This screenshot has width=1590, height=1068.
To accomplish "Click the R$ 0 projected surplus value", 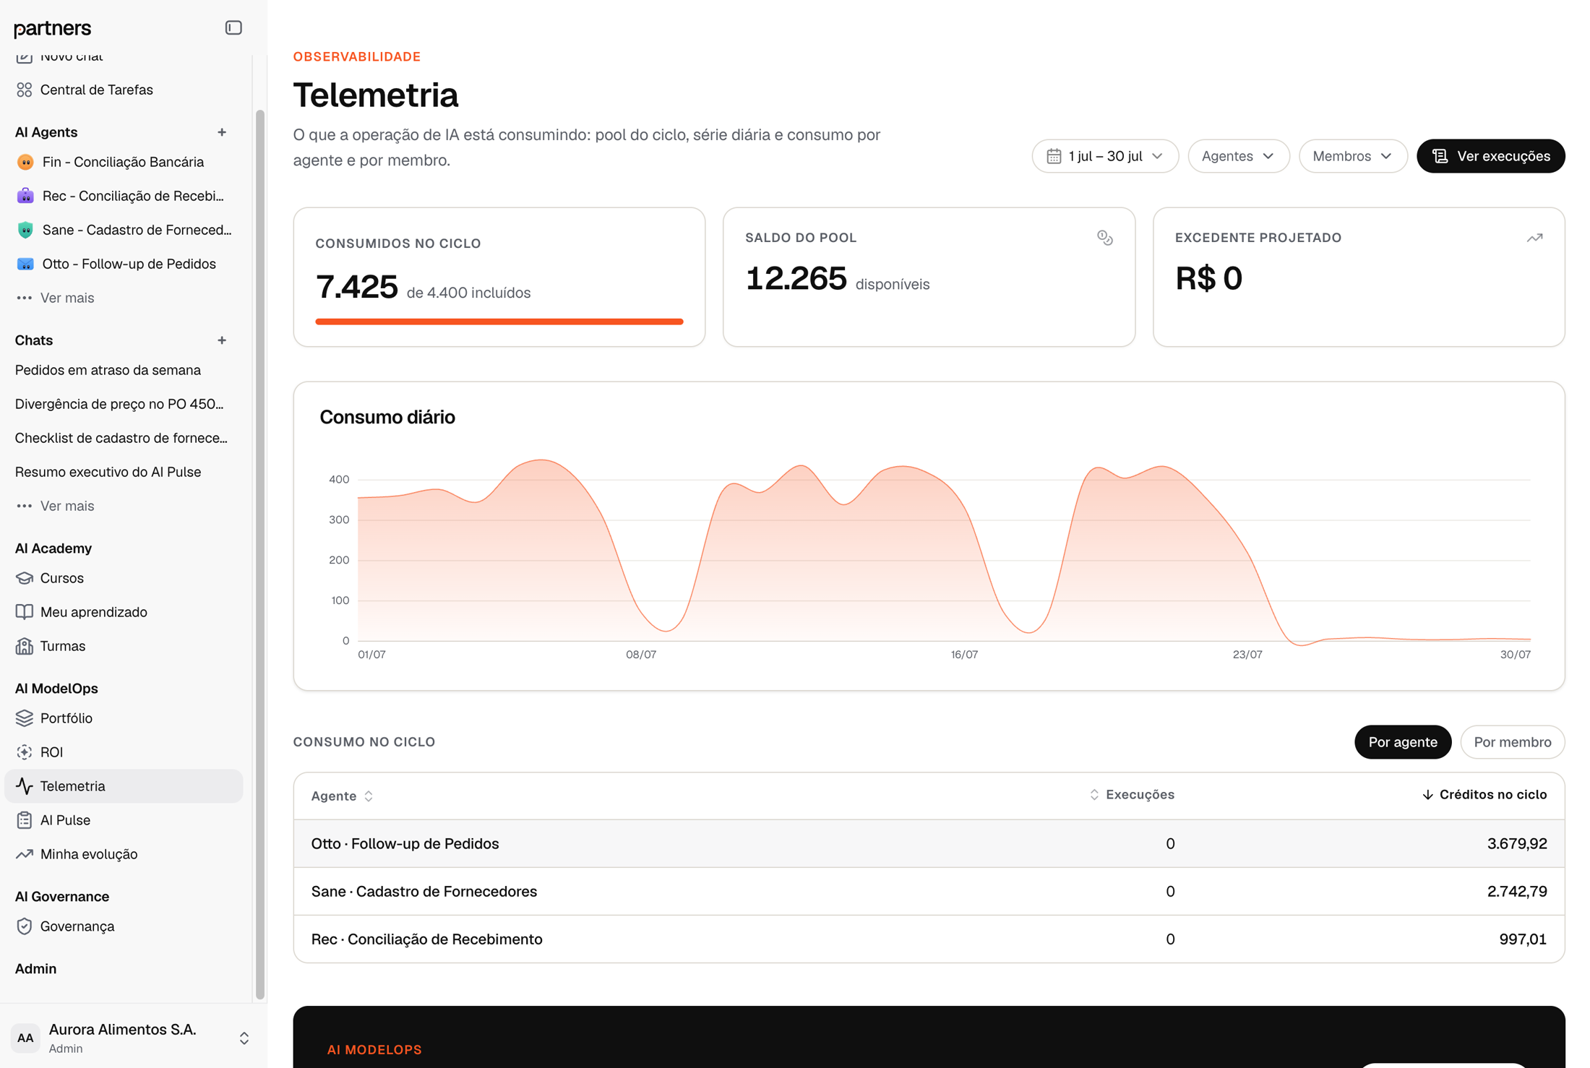I will [1208, 278].
